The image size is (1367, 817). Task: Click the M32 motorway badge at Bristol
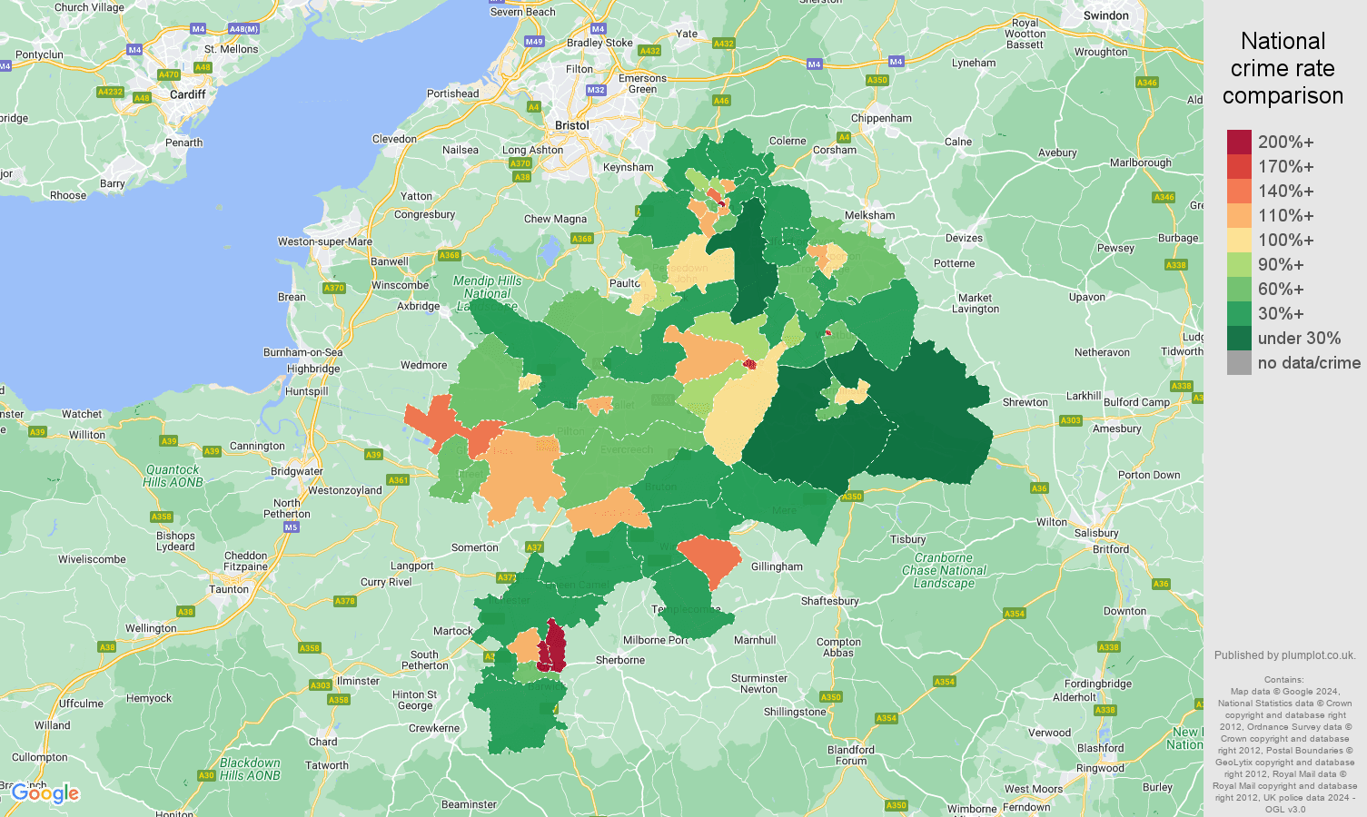coord(595,91)
